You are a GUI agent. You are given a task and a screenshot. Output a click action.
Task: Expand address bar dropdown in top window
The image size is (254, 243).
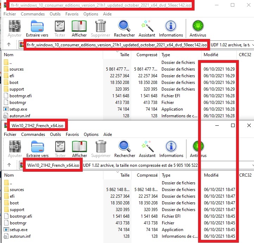253,45
